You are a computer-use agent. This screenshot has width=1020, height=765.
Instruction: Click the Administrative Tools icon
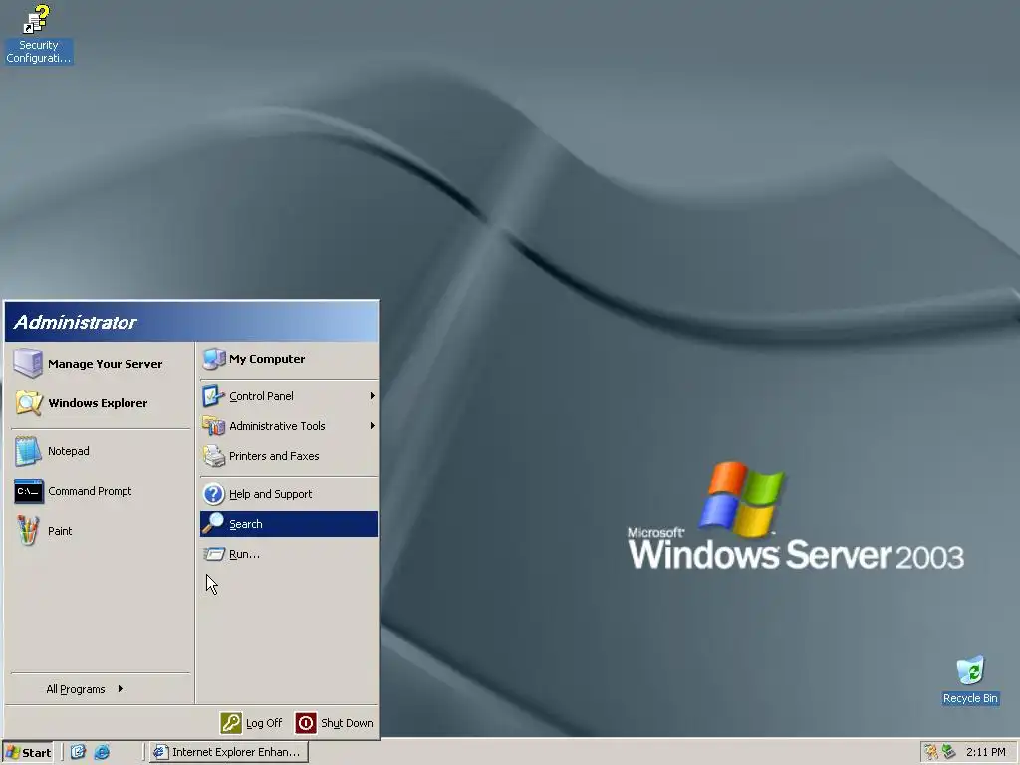click(x=213, y=426)
